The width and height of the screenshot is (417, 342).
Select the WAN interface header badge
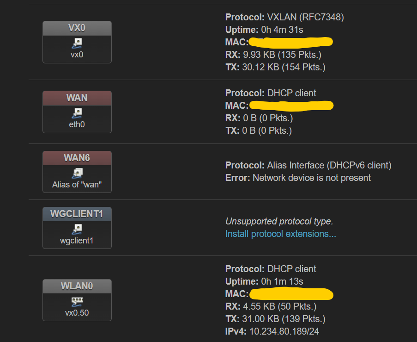[77, 98]
